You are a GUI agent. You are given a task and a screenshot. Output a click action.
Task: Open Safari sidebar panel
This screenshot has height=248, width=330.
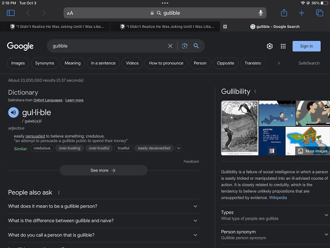pyautogui.click(x=11, y=13)
